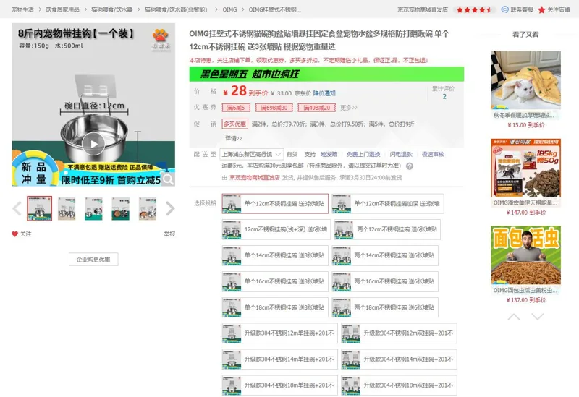The height and width of the screenshot is (397, 579).
Task: Open the 晚发赔 service link
Action: pyautogui.click(x=329, y=154)
